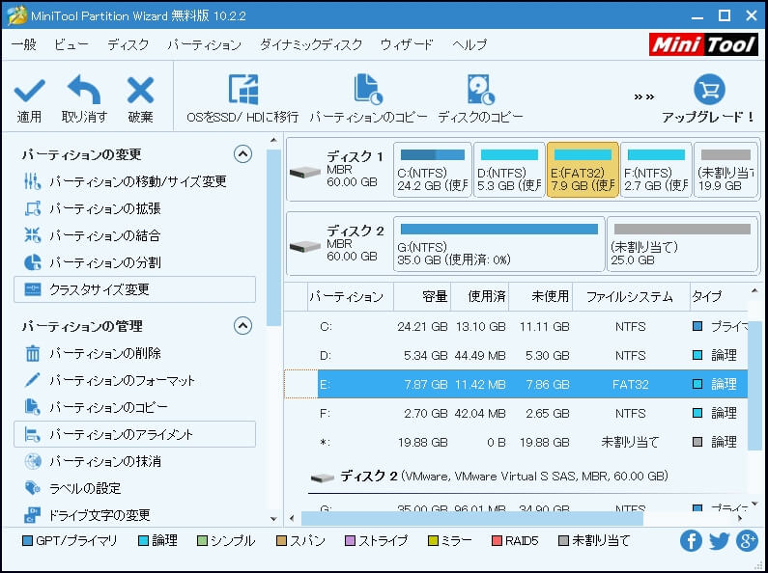Sort by the 容量 column header
Screen dimensions: 768x573
(422, 296)
